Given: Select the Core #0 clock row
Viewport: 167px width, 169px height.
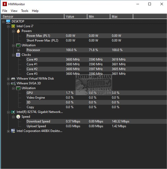Looking at the screenshot, I should [x=96, y=60].
